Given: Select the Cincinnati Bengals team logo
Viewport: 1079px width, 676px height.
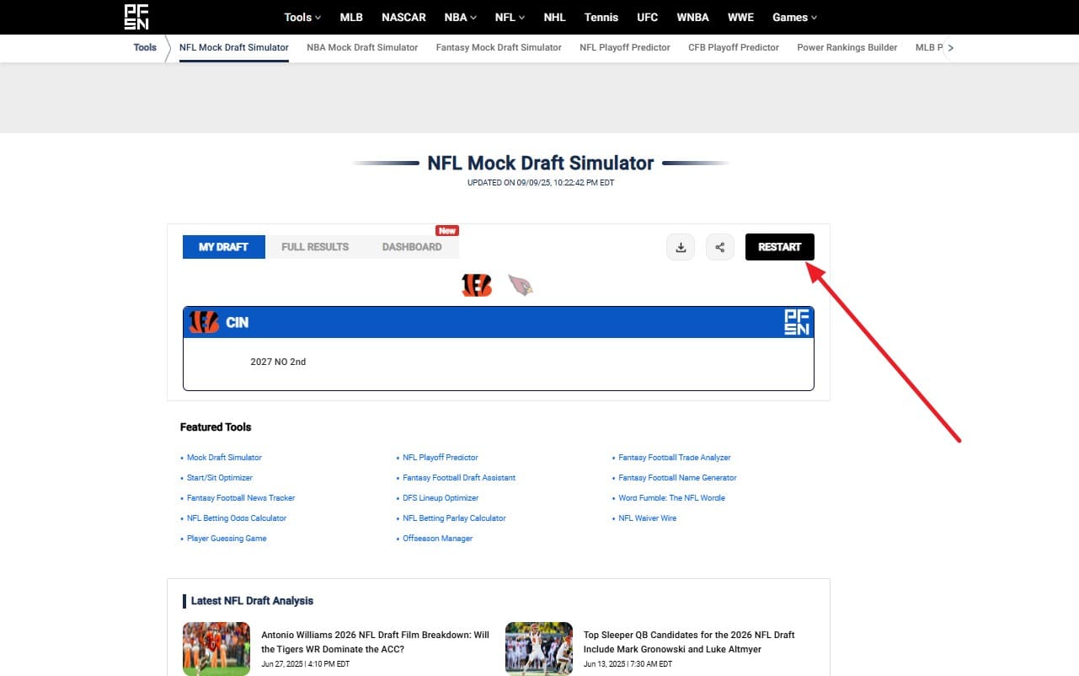Looking at the screenshot, I should coord(477,286).
